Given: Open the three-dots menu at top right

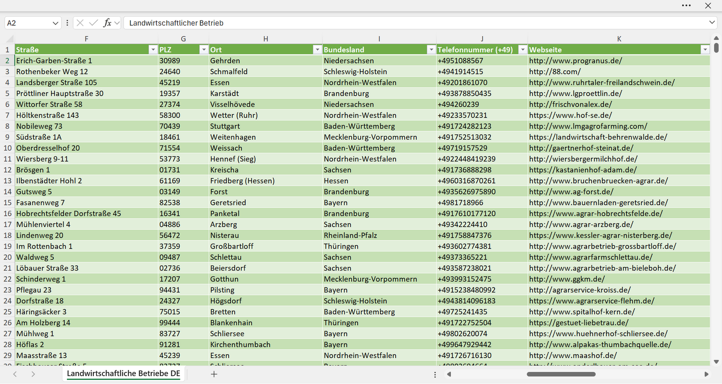Looking at the screenshot, I should pyautogui.click(x=687, y=5).
